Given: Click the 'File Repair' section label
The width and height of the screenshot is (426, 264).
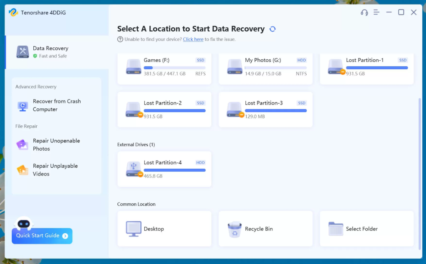Looking at the screenshot, I should [26, 126].
